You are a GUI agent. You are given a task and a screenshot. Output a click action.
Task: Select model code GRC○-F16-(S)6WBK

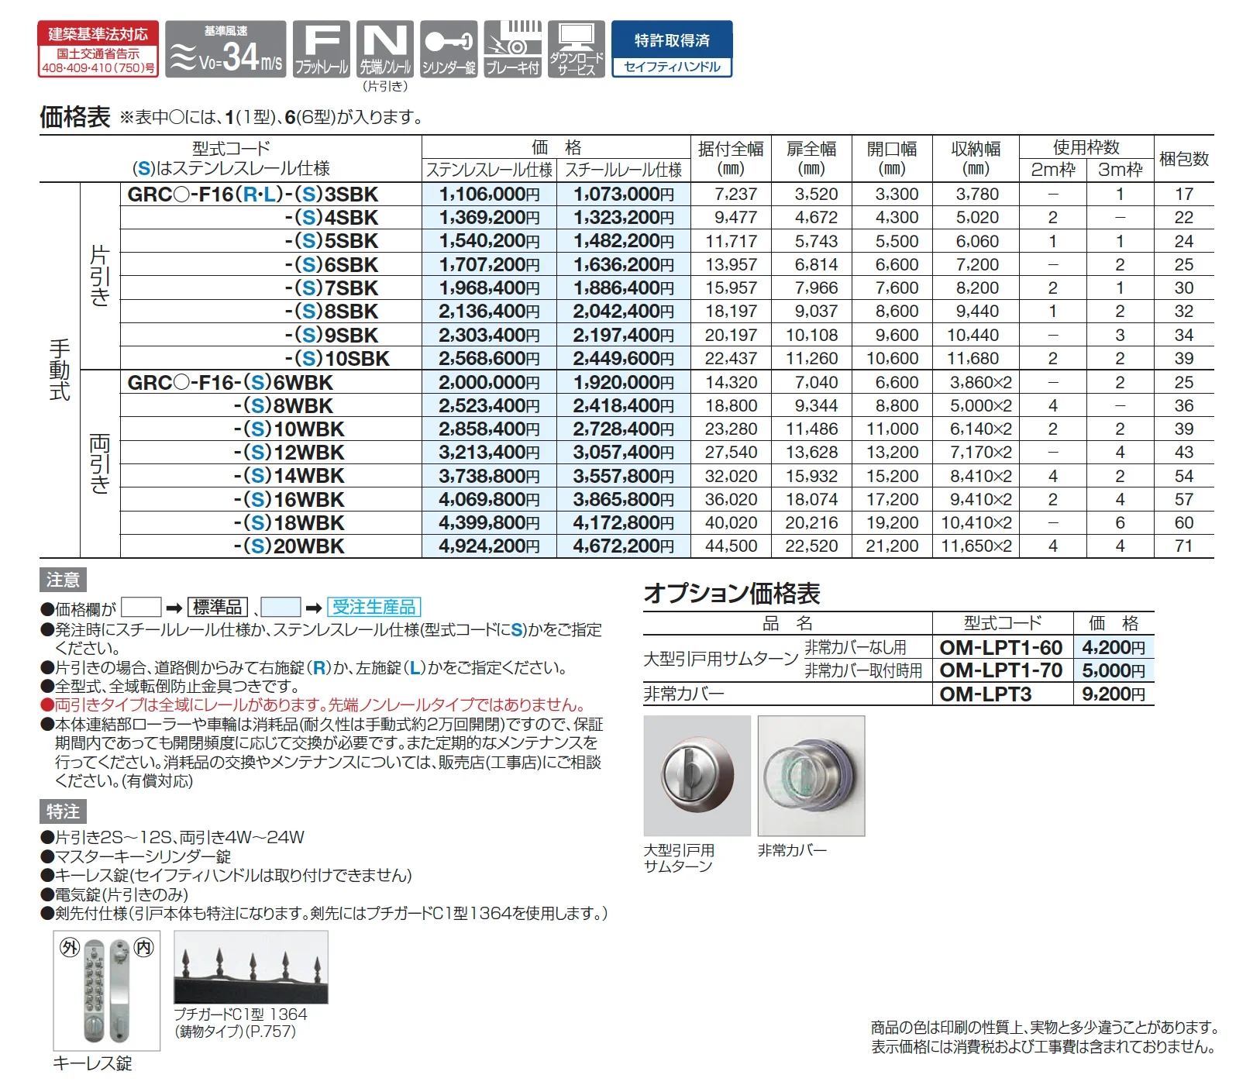230,383
